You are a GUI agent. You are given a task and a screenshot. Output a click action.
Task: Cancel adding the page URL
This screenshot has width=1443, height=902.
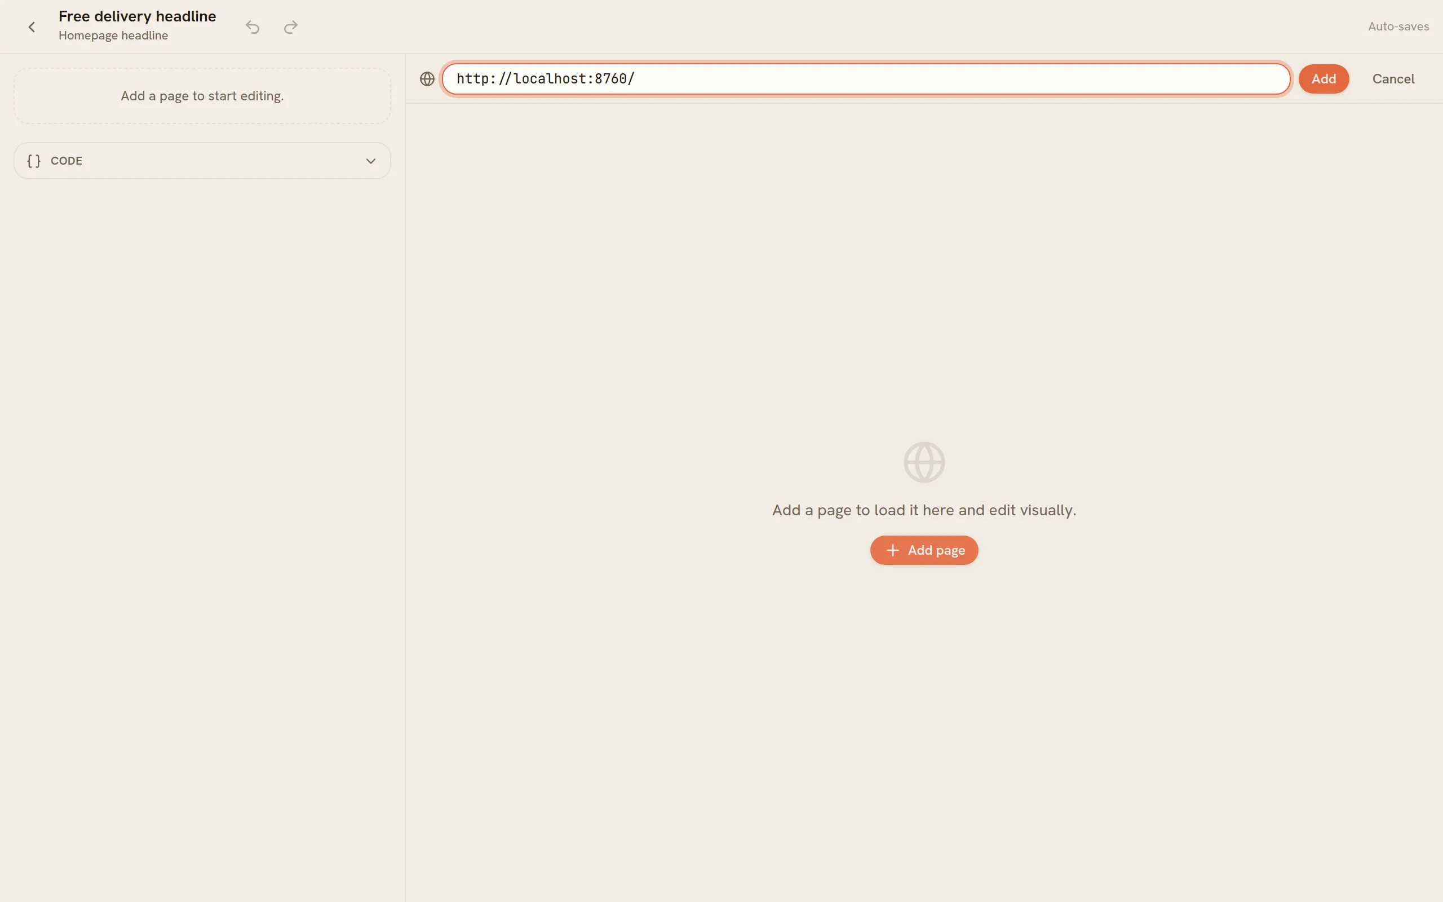(x=1393, y=79)
